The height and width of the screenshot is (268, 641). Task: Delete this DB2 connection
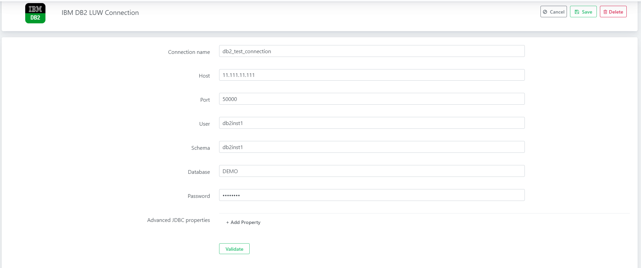click(x=613, y=12)
